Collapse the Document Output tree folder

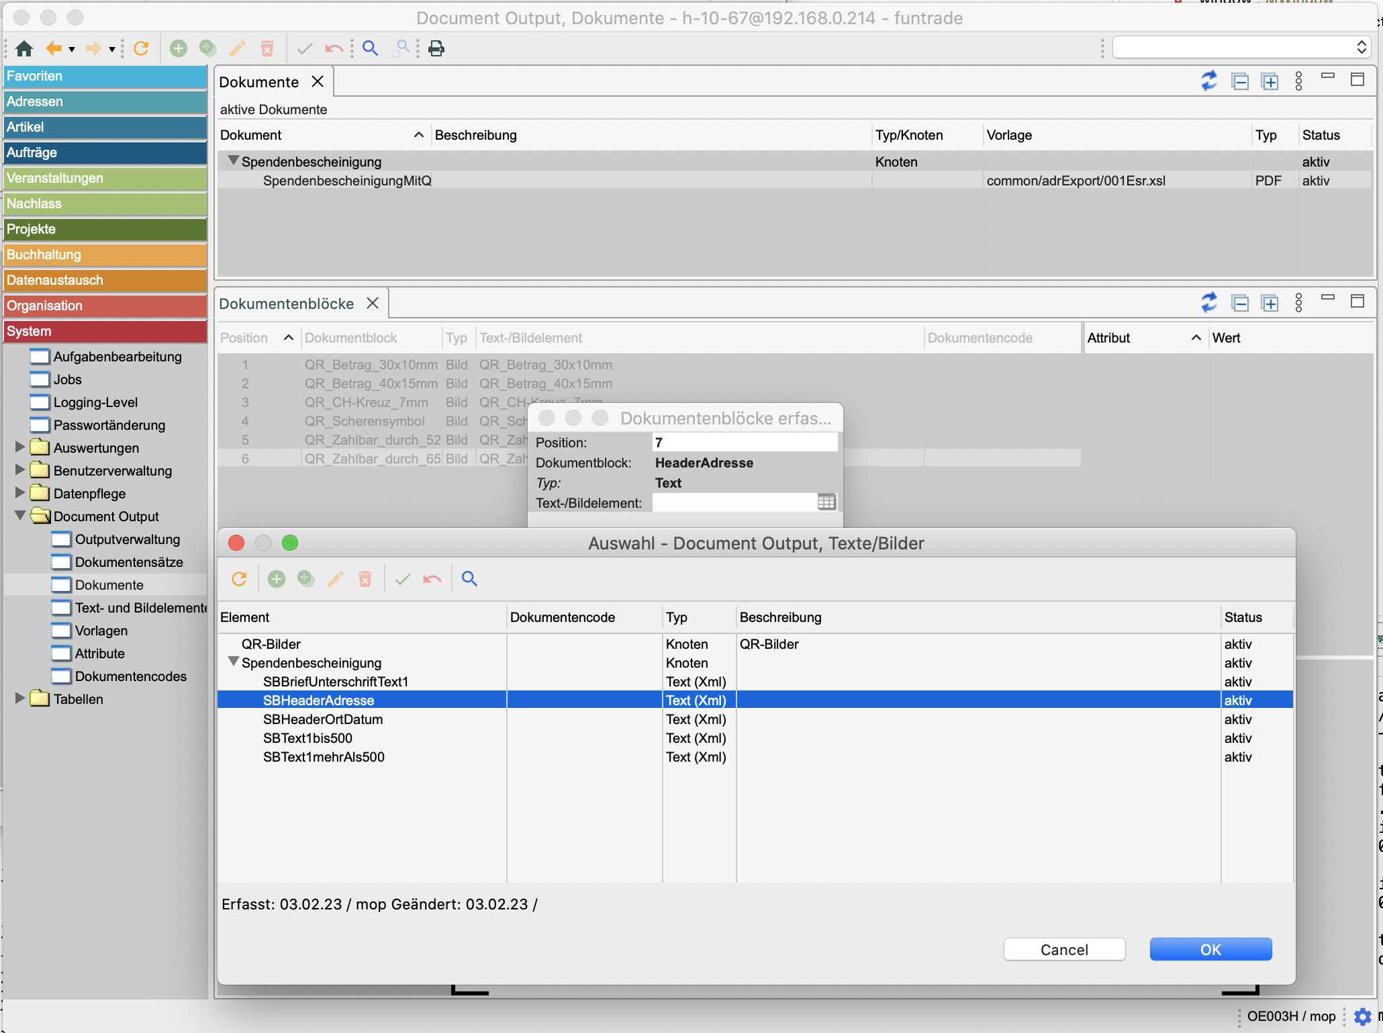pos(20,515)
